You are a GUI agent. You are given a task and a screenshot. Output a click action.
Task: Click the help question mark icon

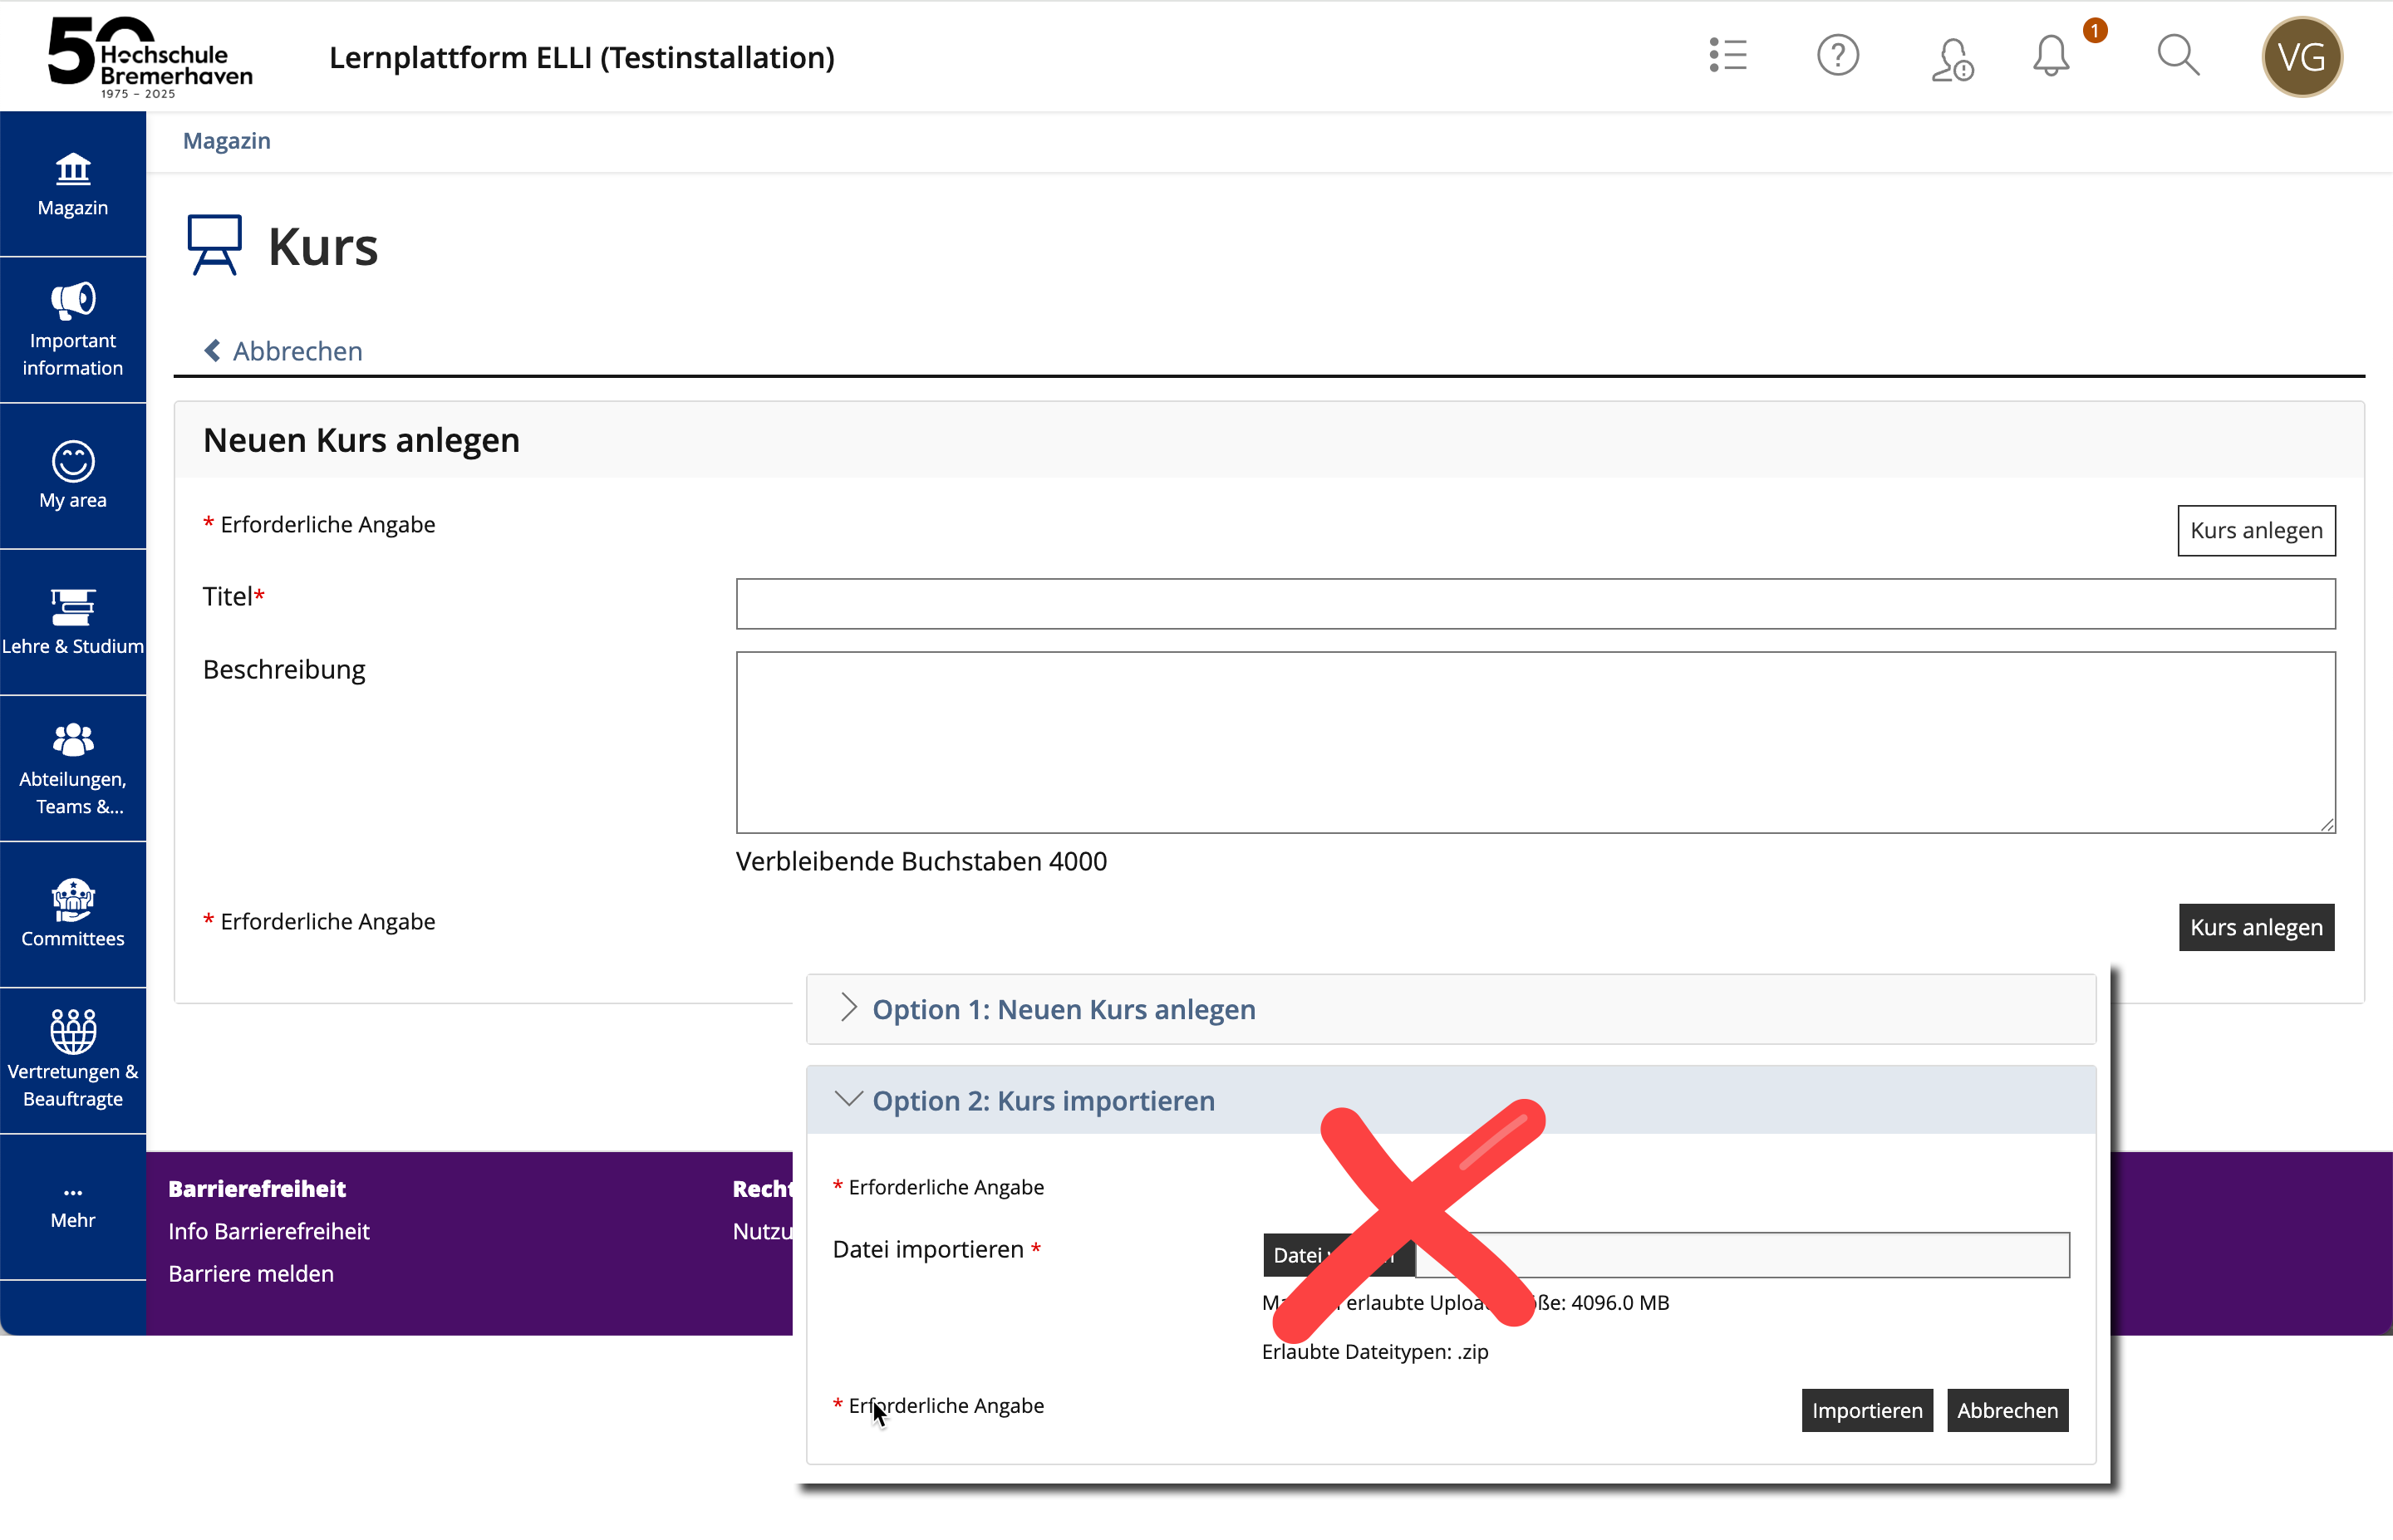point(1837,56)
